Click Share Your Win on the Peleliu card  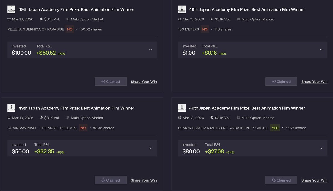point(144,82)
